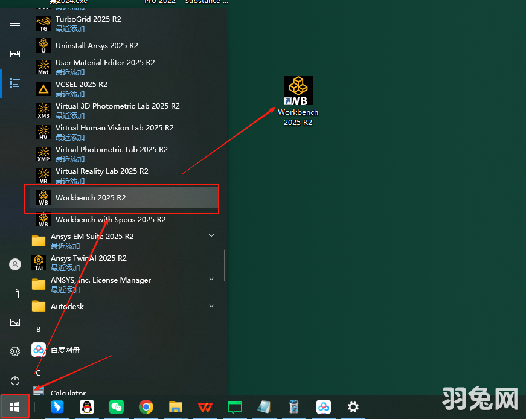Open Virtual Human Vision Lab 2025 R2
526x419 pixels.
(114, 128)
